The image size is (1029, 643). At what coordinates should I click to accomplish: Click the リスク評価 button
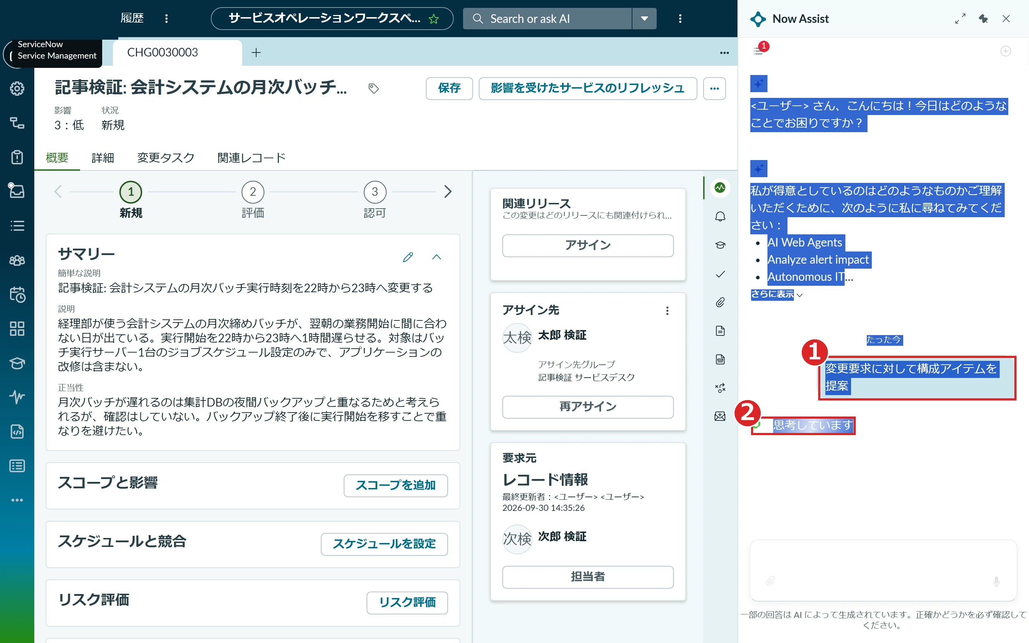(407, 603)
